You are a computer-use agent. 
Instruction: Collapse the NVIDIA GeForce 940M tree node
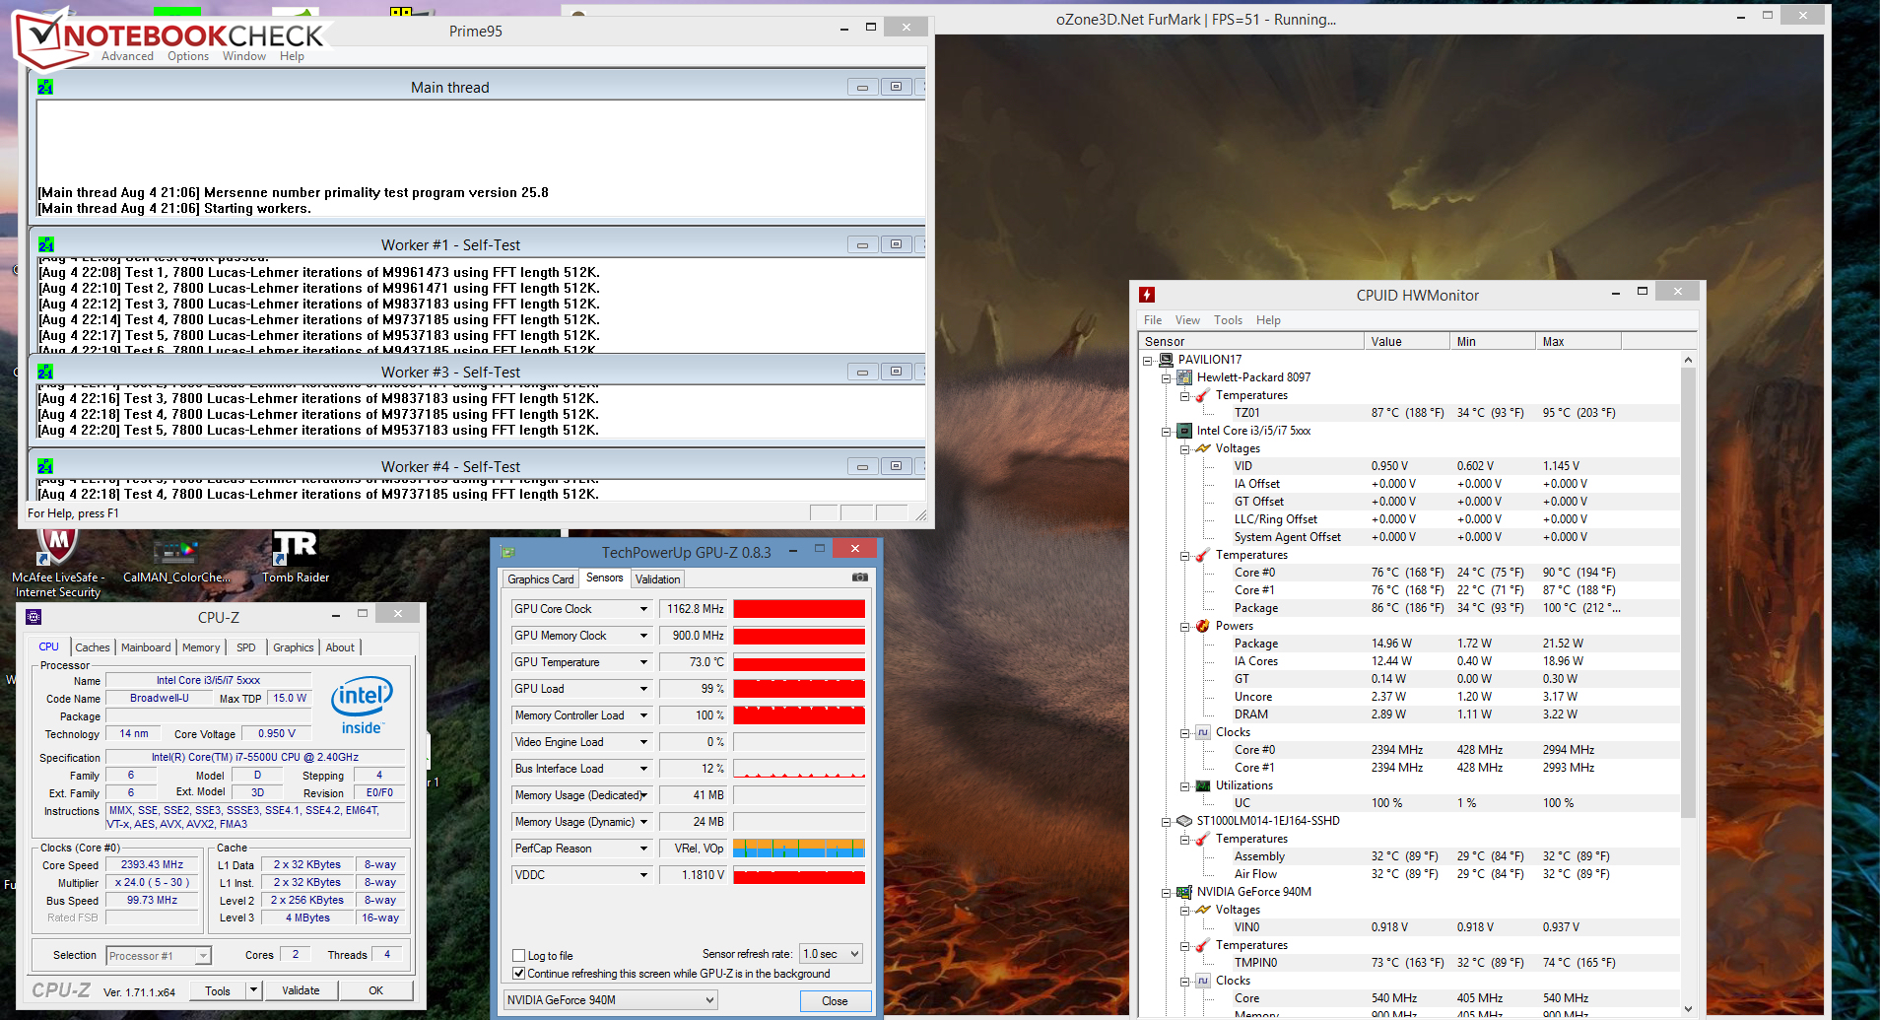(1167, 893)
